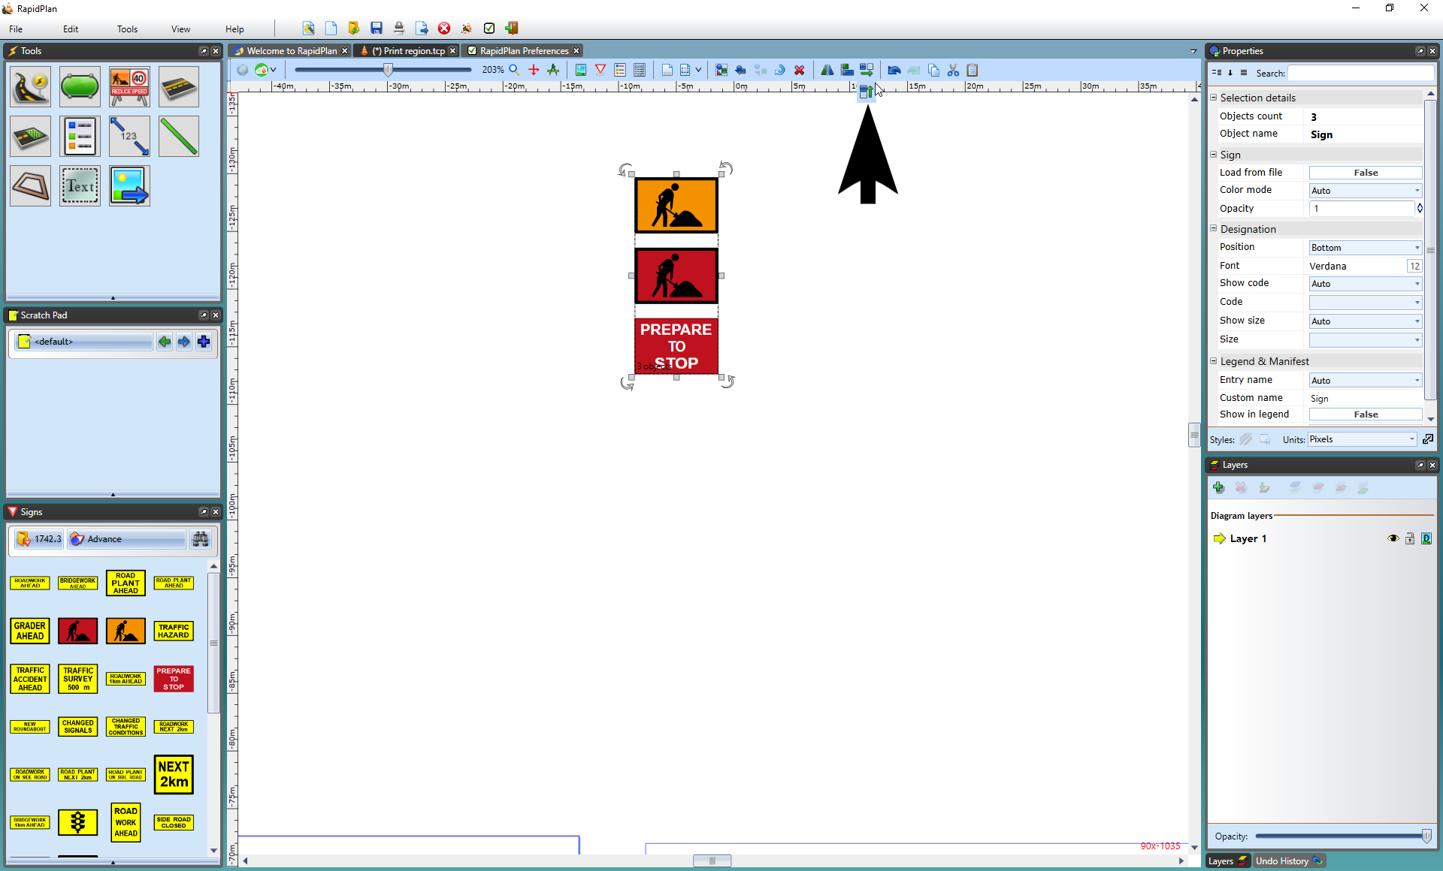The width and height of the screenshot is (1443, 871).
Task: Click the Properties search field
Action: coord(1360,73)
